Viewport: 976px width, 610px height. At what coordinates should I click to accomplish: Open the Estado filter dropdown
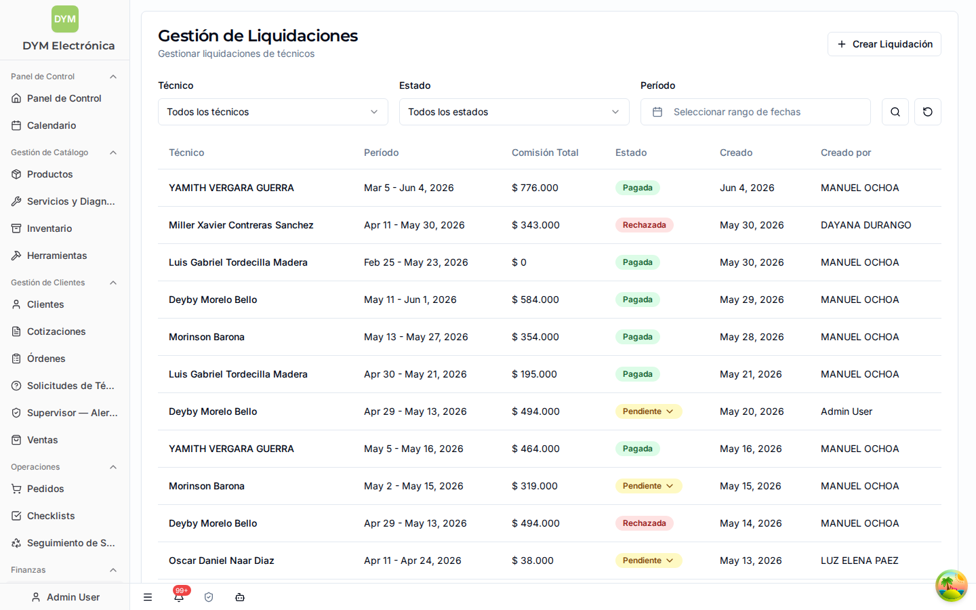[514, 112]
